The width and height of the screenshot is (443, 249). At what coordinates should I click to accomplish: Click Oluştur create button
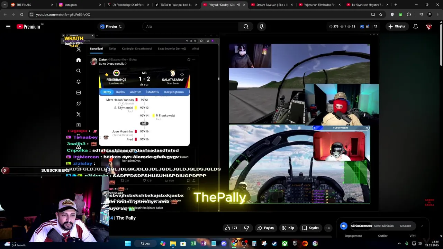pyautogui.click(x=397, y=27)
